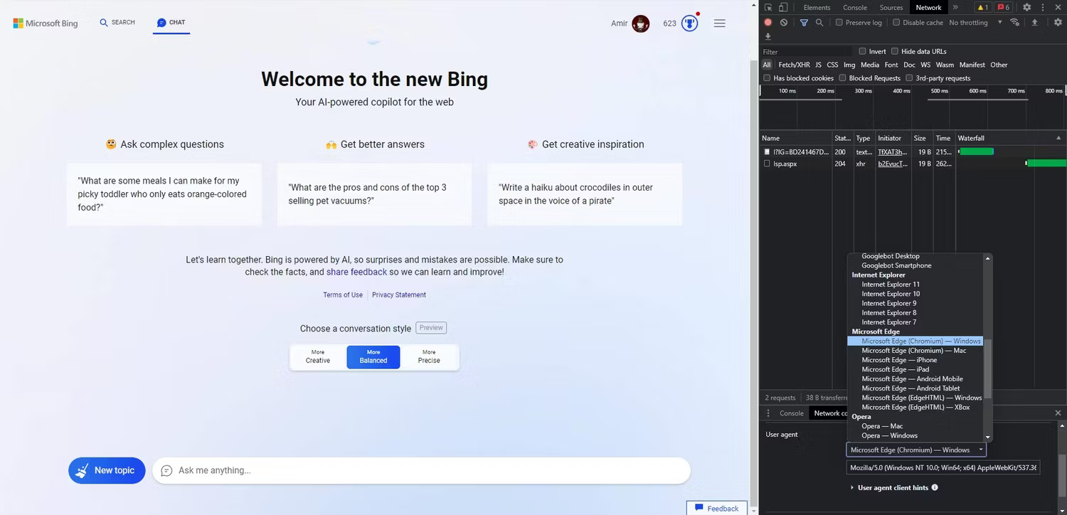Toggle the device toolbar icon

click(783, 7)
